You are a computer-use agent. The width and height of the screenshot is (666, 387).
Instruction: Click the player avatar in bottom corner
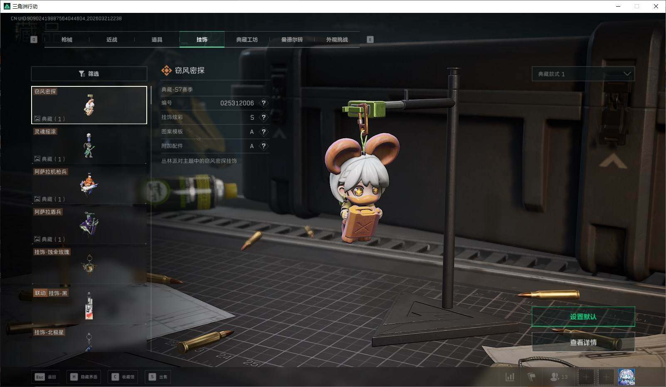point(626,377)
